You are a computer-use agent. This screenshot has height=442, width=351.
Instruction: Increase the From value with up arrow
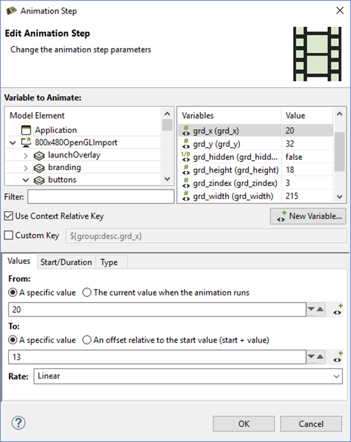pyautogui.click(x=320, y=309)
